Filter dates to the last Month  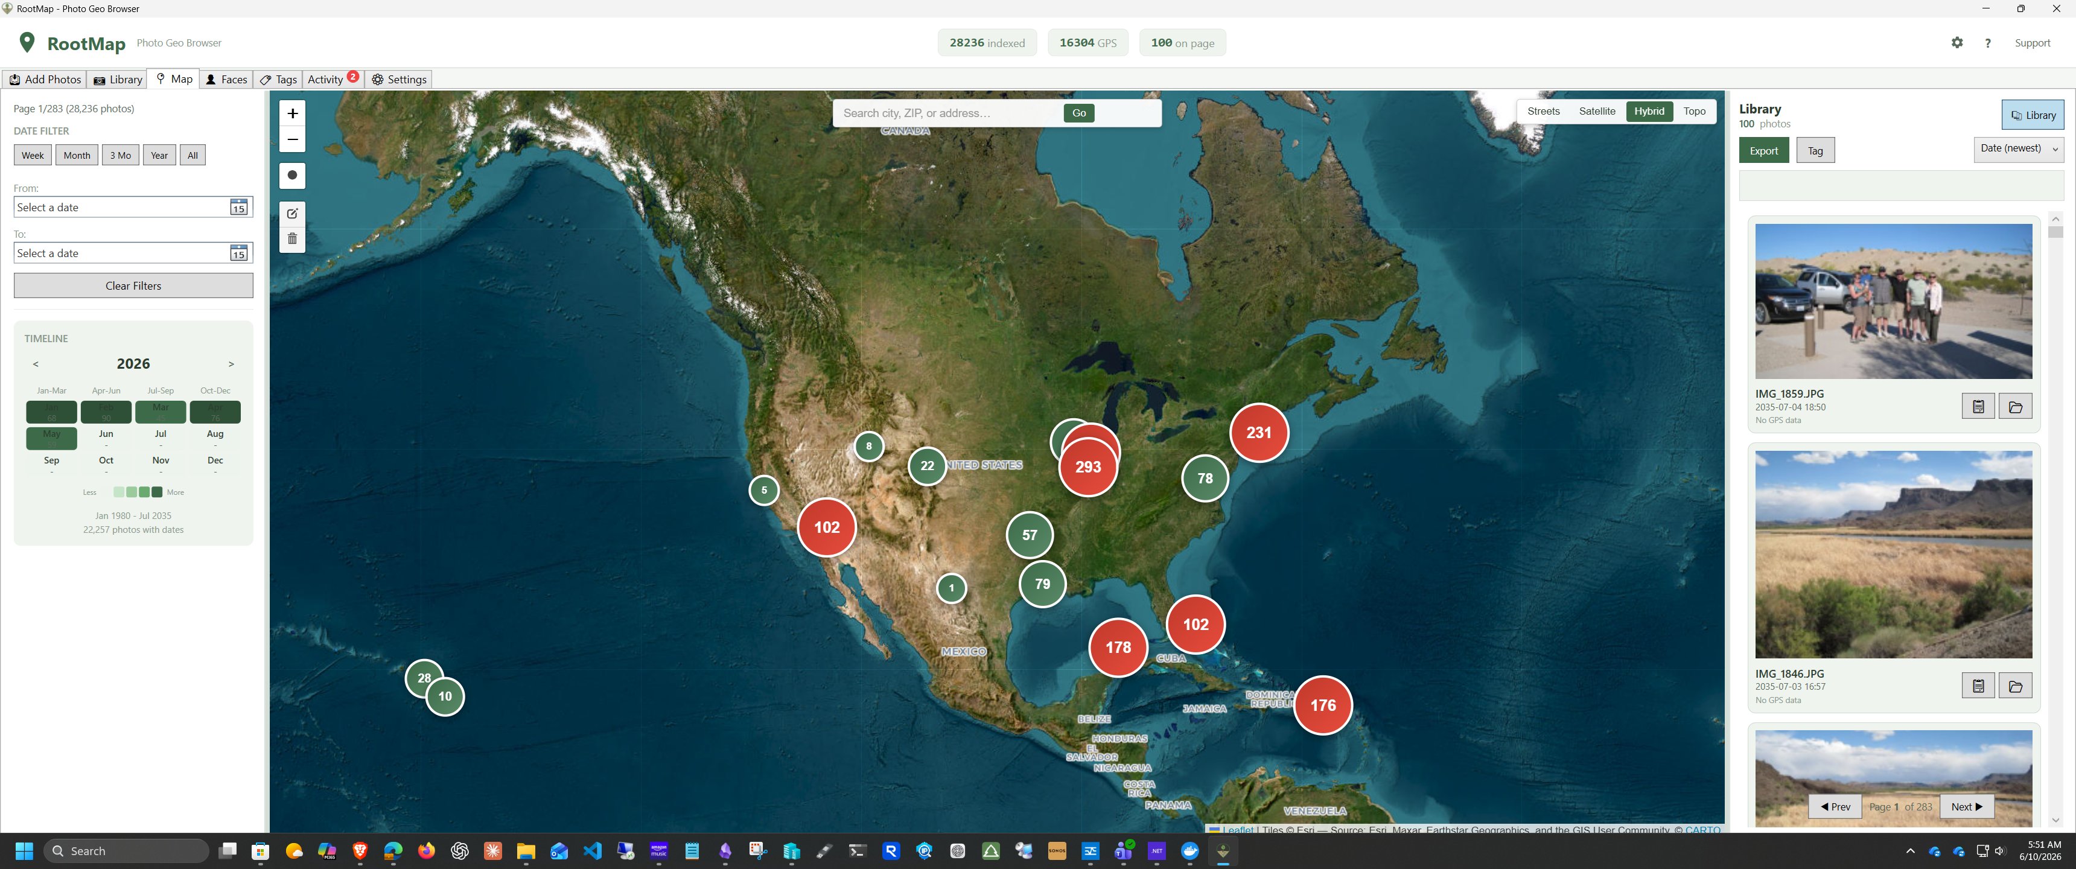coord(77,156)
